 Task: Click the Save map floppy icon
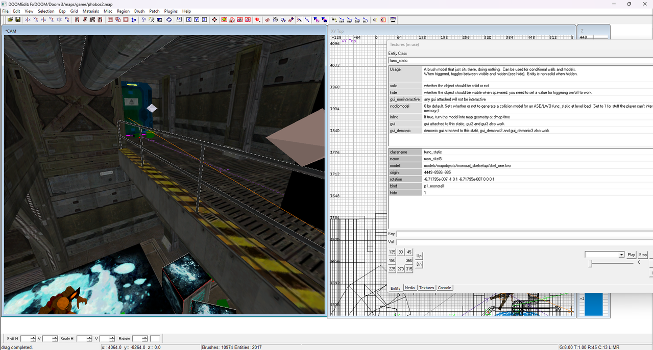tap(18, 20)
